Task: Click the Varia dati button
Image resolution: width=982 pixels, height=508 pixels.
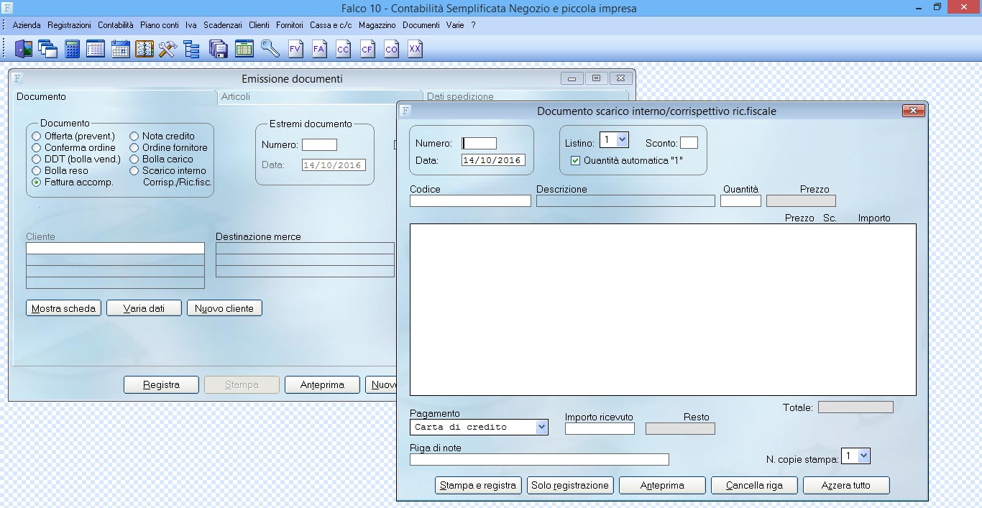Action: coord(144,308)
